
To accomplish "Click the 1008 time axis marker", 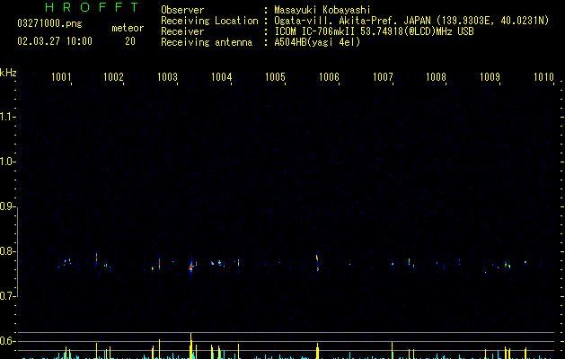I will click(436, 77).
